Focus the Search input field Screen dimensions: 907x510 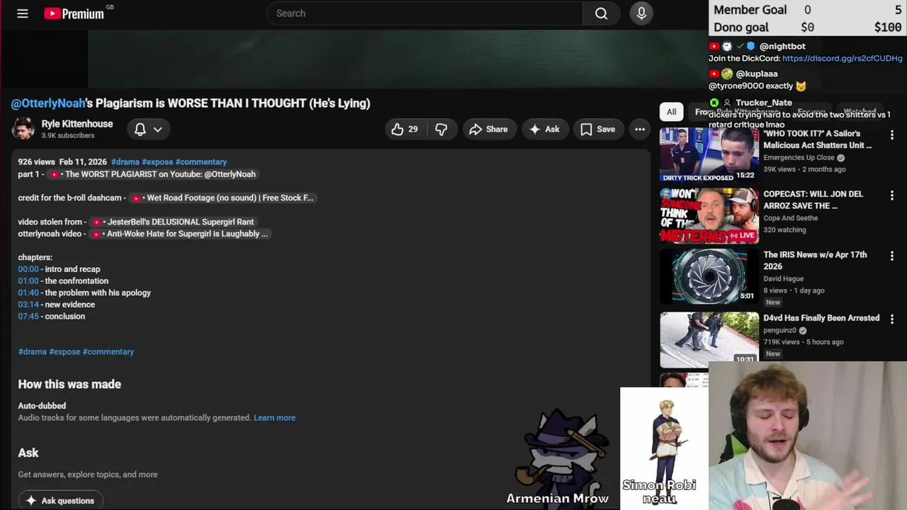(x=424, y=13)
